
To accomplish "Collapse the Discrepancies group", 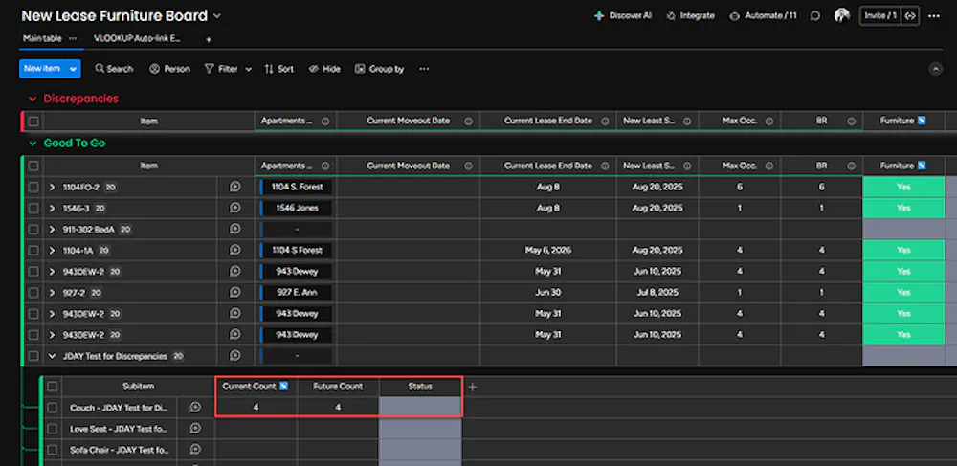I will click(33, 99).
